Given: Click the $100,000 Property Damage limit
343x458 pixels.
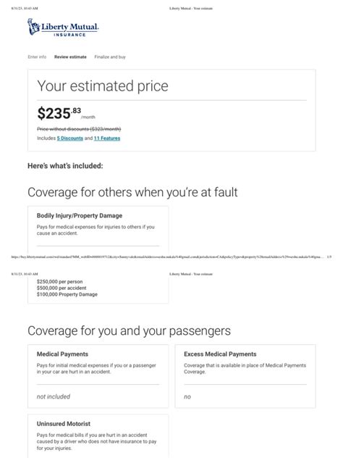Looking at the screenshot, I should [x=67, y=294].
